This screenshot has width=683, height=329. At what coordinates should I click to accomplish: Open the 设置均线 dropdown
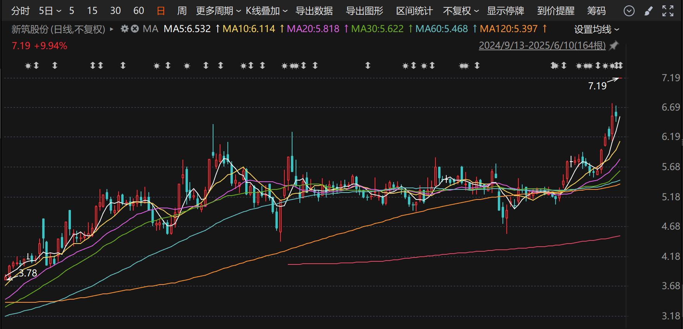pos(597,29)
